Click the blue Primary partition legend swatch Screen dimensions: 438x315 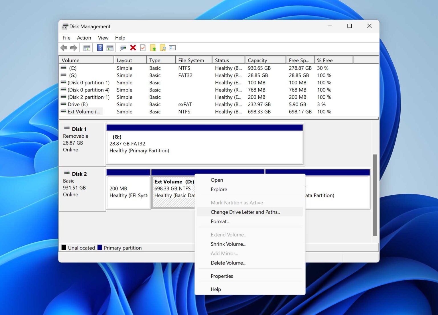(100, 247)
